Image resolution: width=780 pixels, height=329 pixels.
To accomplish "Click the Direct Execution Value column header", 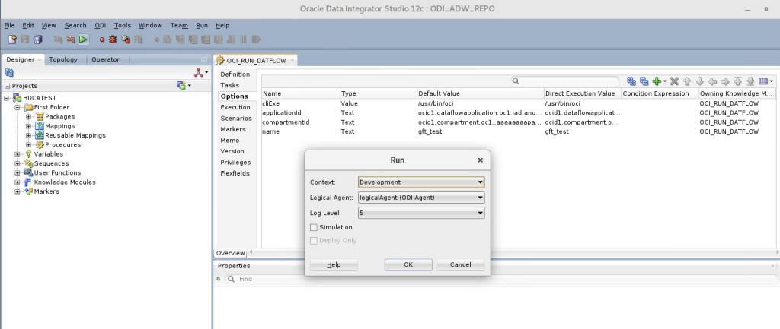I will [582, 93].
